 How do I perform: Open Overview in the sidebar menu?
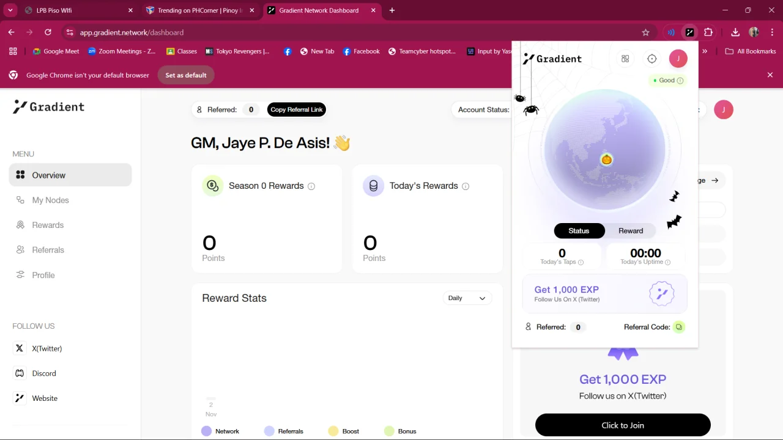70,175
